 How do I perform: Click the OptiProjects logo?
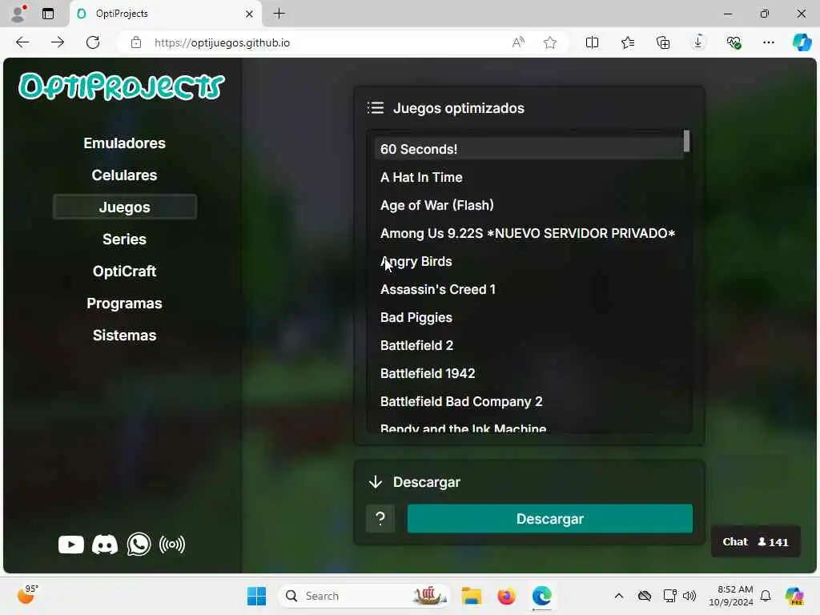tap(122, 86)
